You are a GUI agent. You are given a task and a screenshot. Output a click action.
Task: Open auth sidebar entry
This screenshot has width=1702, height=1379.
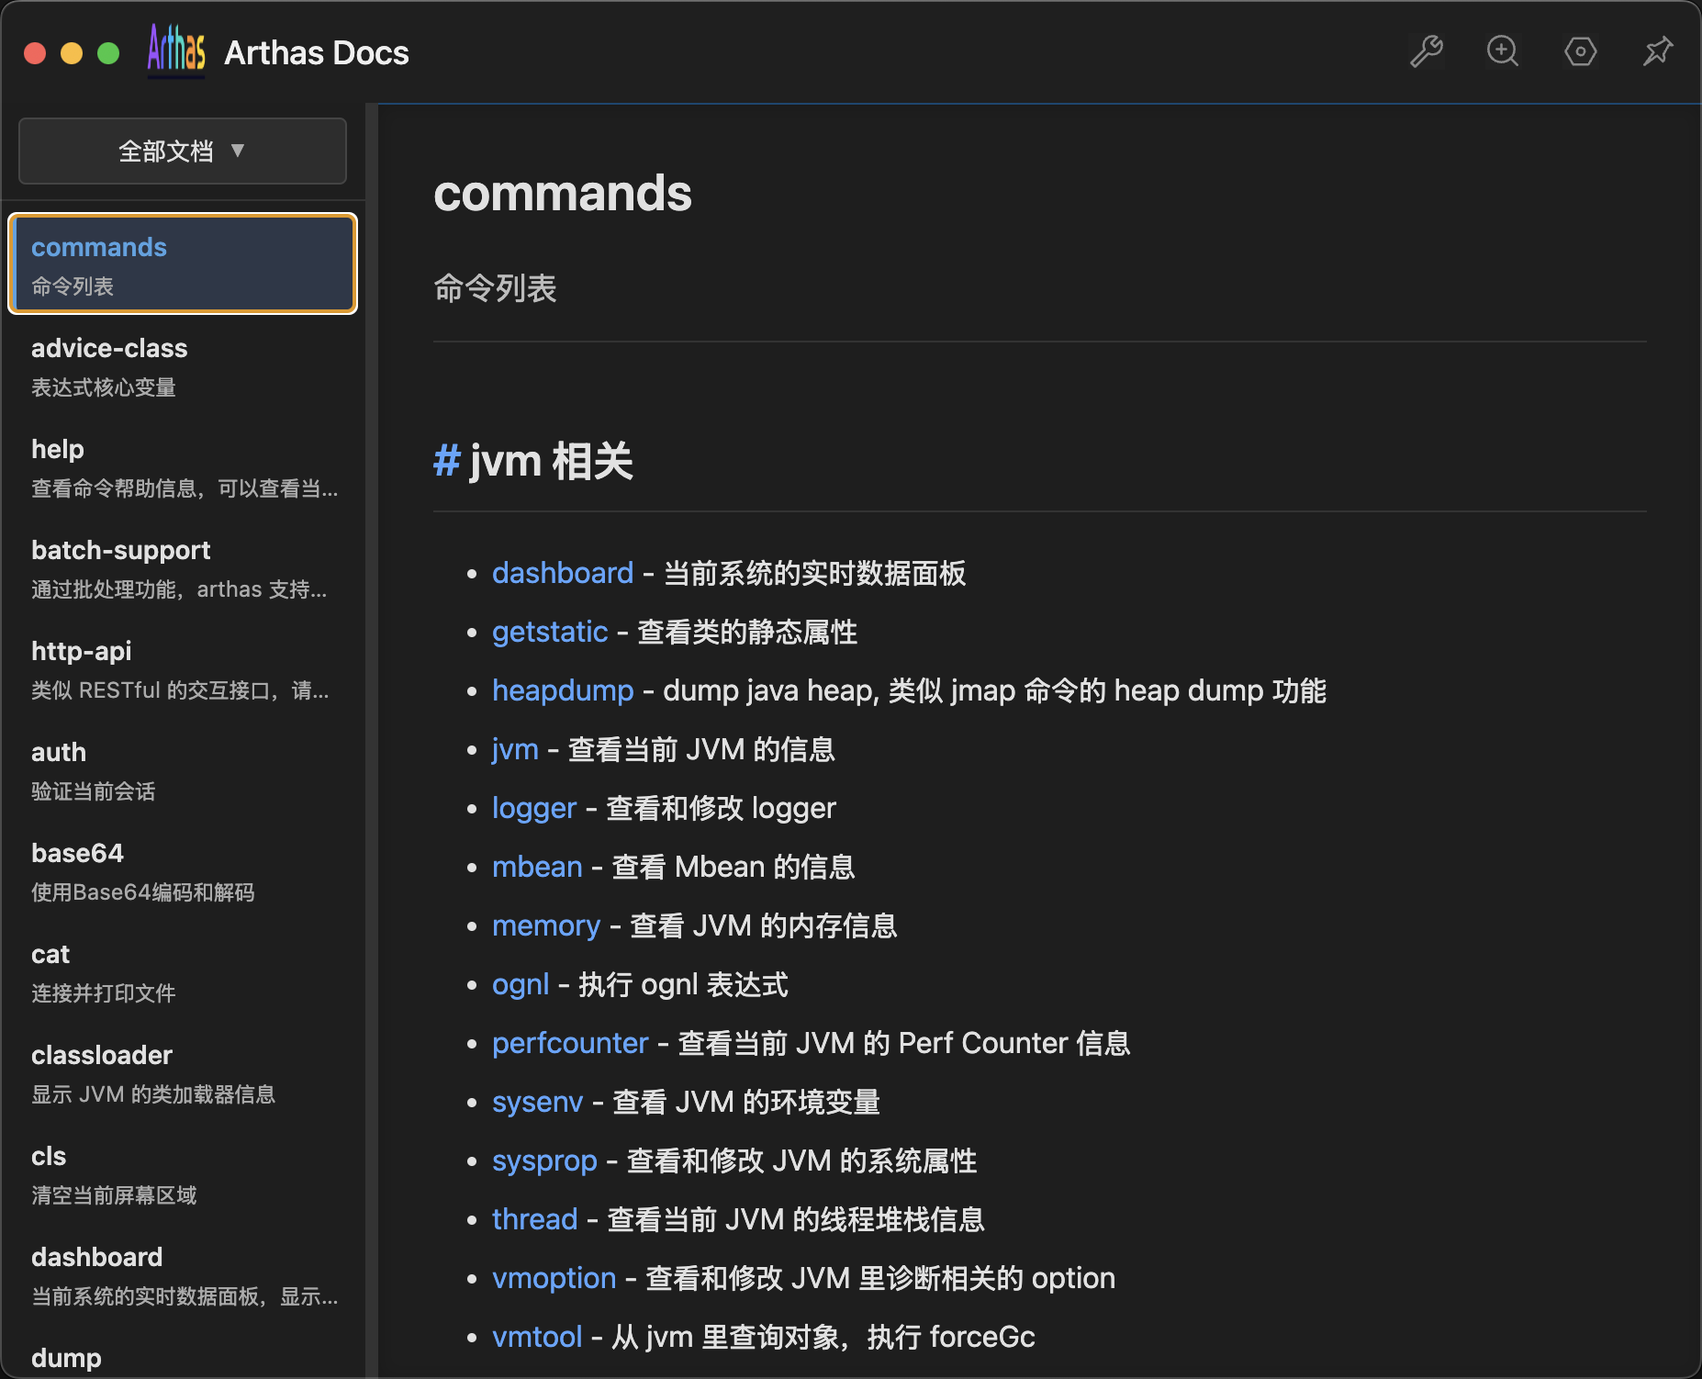tap(183, 770)
